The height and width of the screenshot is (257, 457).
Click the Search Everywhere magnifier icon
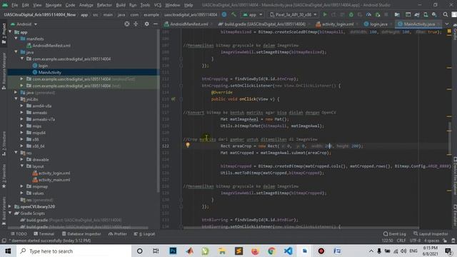click(x=446, y=14)
